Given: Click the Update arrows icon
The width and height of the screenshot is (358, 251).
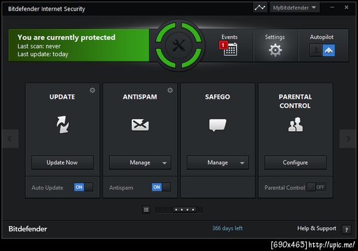Looking at the screenshot, I should coord(63,125).
